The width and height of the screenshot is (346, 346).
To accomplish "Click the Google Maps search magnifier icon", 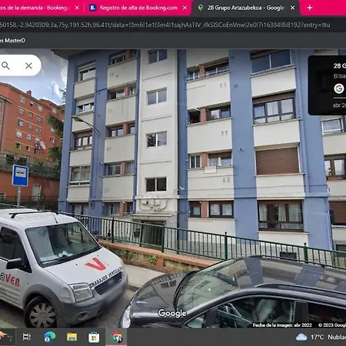I will (5, 66).
